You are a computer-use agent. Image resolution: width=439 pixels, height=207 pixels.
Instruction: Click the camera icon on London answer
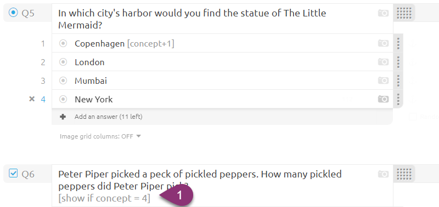pos(383,62)
